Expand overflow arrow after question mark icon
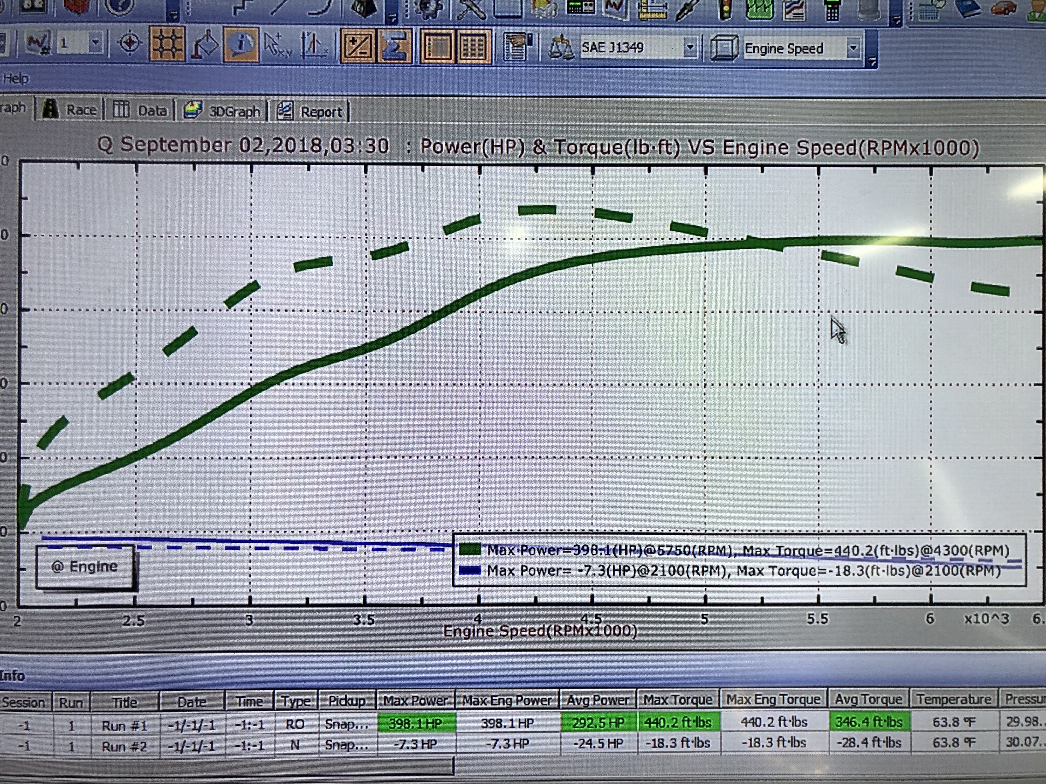This screenshot has width=1046, height=784. [x=174, y=16]
